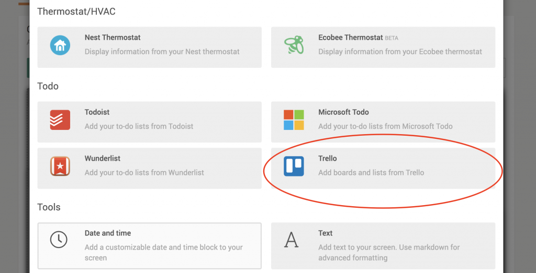Select the Wunderlist card

click(149, 169)
